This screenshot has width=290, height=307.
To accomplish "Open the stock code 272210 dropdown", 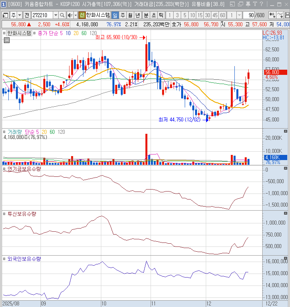I will click(56, 15).
